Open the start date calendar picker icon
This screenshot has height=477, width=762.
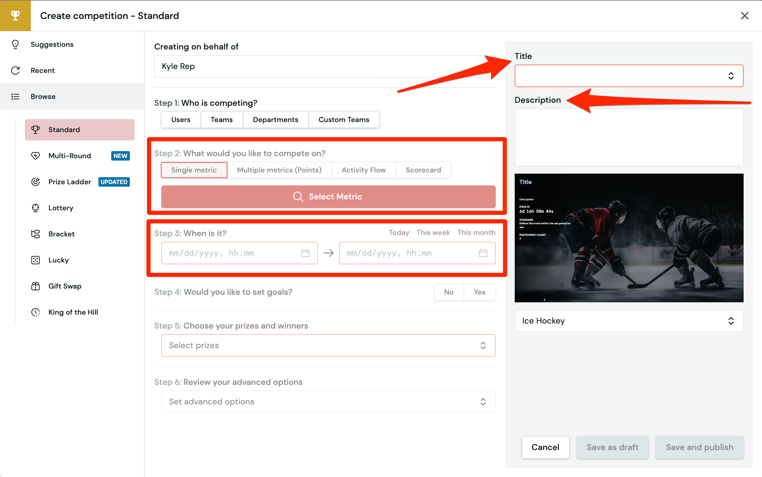coord(305,253)
